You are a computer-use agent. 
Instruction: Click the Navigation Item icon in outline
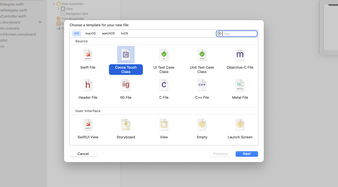(x=63, y=14)
